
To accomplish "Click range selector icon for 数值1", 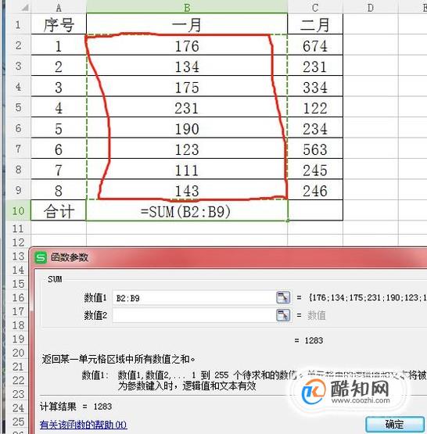I will (283, 298).
